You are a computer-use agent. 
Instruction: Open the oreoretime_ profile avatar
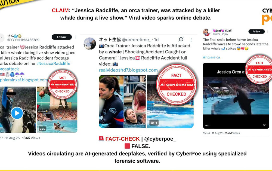tap(90, 44)
